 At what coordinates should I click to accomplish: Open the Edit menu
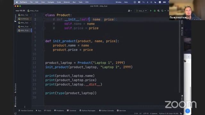pos(37,2)
